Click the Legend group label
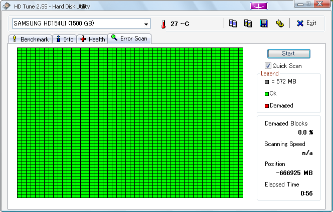 tap(269, 73)
